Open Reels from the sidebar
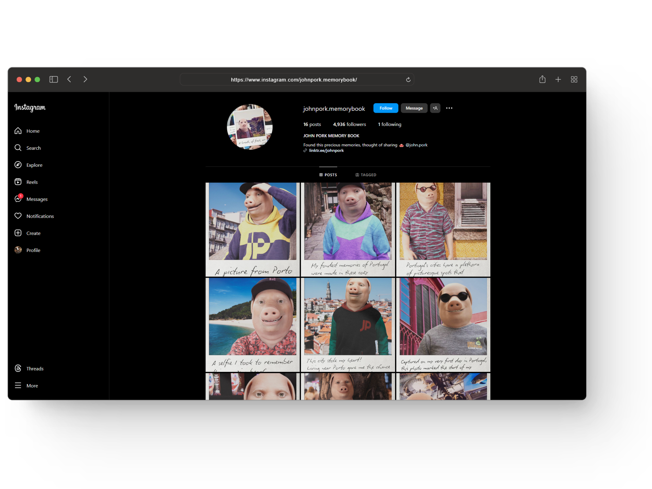This screenshot has height=489, width=652. coord(26,182)
